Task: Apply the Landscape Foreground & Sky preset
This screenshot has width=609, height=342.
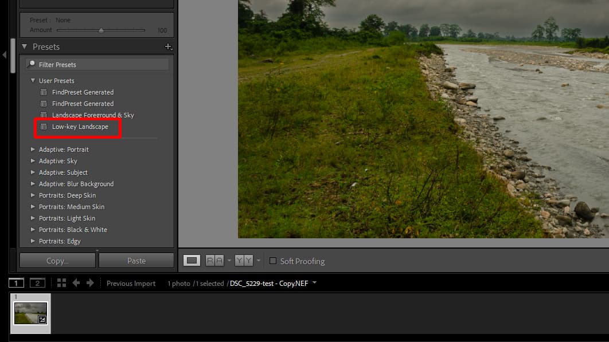Action: (93, 115)
